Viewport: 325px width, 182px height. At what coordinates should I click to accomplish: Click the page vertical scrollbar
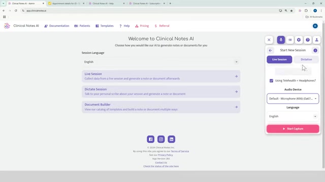pos(323,95)
